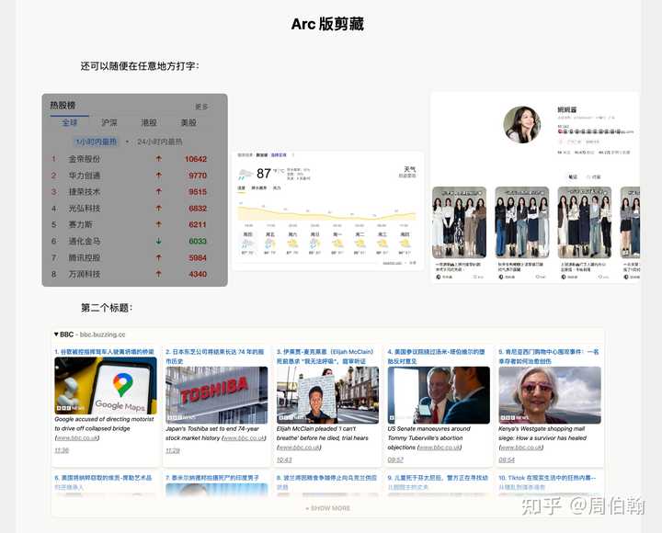Click the green down arrow beside 通化金马
Viewport: 662px width, 533px height.
(x=159, y=241)
